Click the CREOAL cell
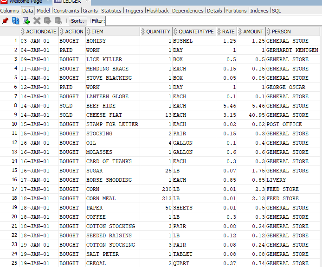Viewport: 322px width, 267px height. pos(113,263)
